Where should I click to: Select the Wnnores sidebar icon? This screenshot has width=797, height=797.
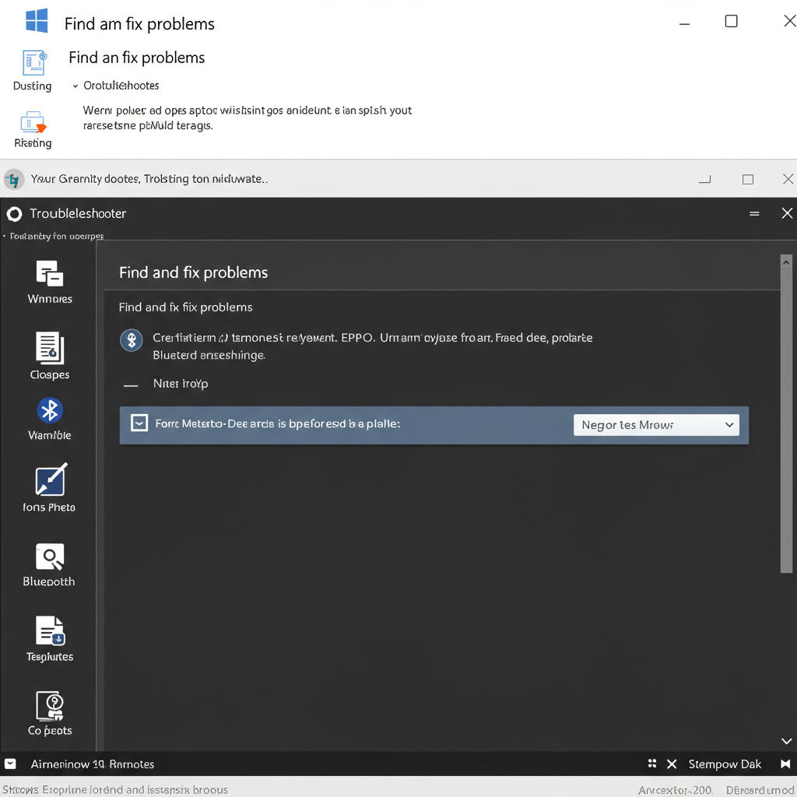tap(49, 273)
